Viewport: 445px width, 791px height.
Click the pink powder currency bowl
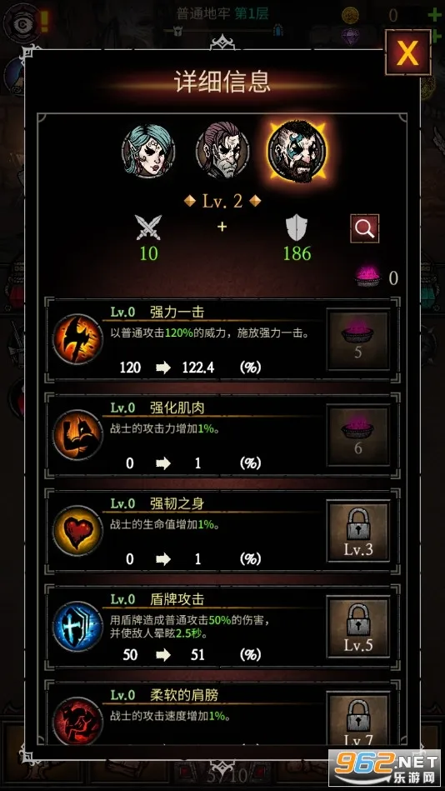click(367, 277)
